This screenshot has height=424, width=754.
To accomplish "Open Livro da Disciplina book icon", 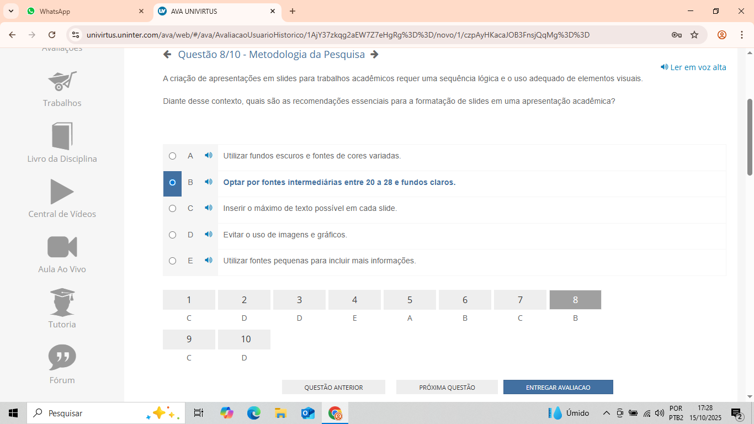I will click(x=62, y=136).
